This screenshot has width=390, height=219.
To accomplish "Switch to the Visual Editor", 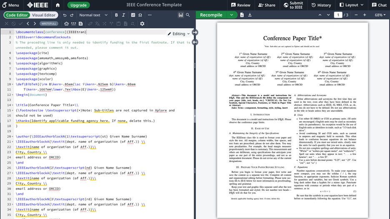I will 44,15.
